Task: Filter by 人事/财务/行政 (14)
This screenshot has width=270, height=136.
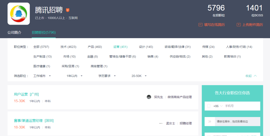Action: click(x=239, y=47)
